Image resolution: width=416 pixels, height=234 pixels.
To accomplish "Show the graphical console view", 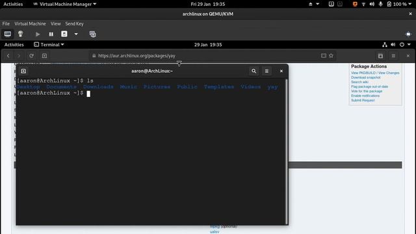I will [7, 34].
